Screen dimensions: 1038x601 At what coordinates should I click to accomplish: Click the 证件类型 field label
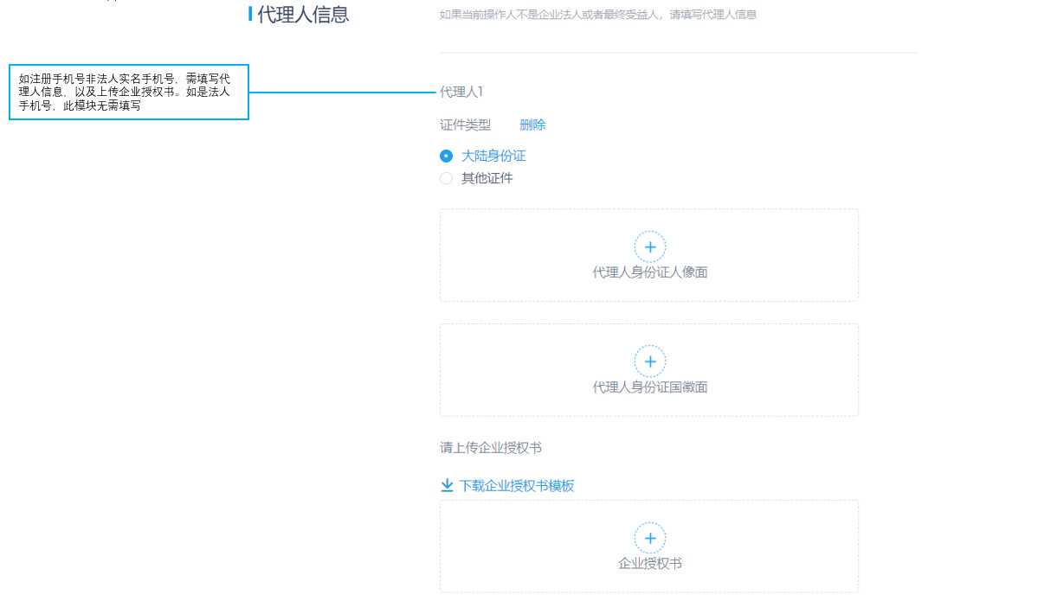click(x=464, y=125)
